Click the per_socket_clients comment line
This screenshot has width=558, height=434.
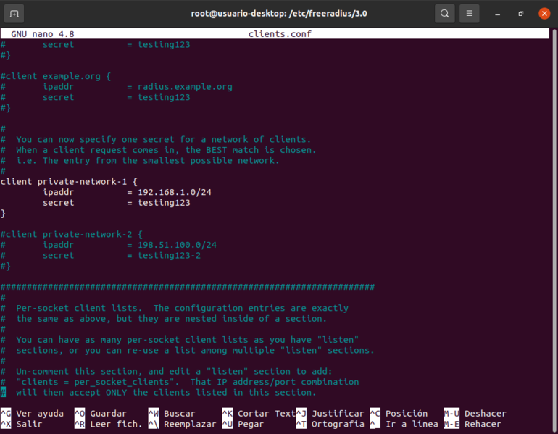(180, 382)
